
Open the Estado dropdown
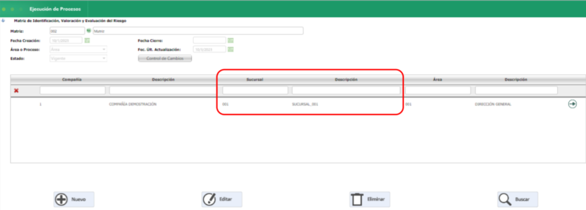coord(79,58)
